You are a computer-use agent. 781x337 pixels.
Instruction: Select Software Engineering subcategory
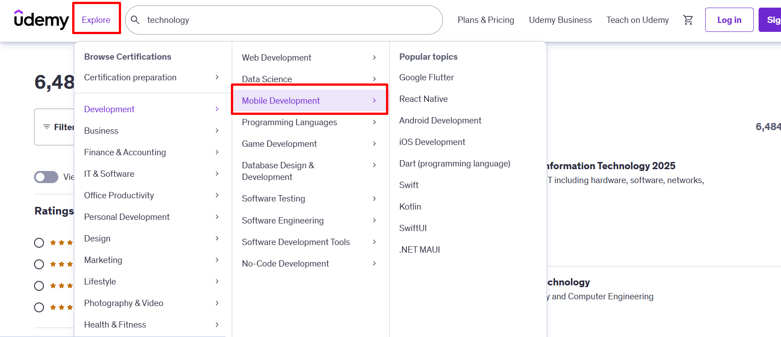[x=283, y=220]
